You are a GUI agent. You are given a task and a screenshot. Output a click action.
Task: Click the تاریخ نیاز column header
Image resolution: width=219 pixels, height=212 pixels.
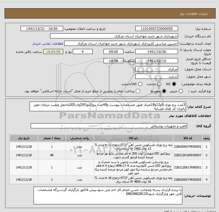coord(24,138)
